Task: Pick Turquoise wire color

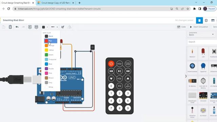Action: click(x=51, y=59)
